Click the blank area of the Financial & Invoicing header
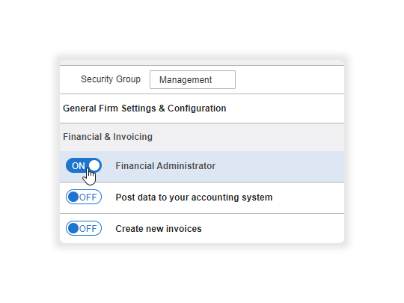This screenshot has height=303, width=404. click(x=248, y=137)
